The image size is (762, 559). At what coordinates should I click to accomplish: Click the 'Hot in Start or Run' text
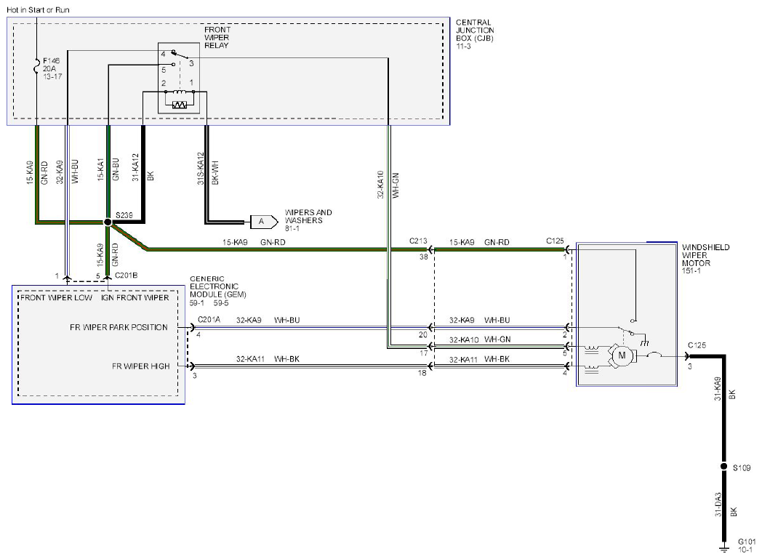tap(38, 9)
